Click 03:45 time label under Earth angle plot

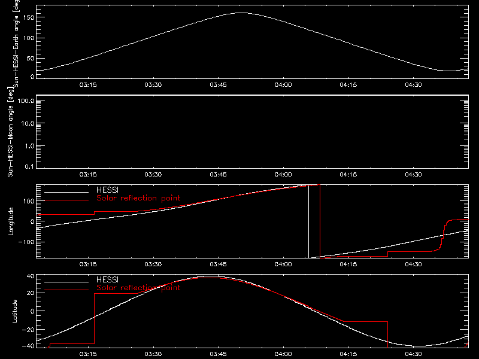tap(218, 84)
